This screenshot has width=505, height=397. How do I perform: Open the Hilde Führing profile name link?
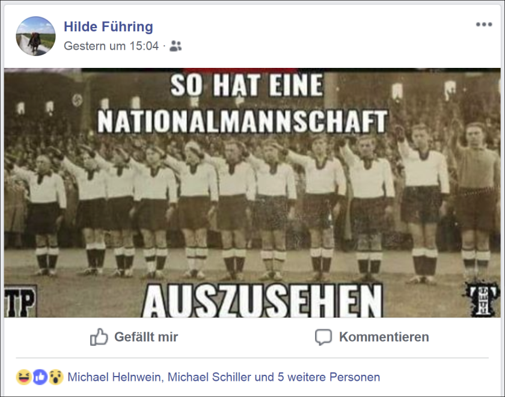[109, 26]
